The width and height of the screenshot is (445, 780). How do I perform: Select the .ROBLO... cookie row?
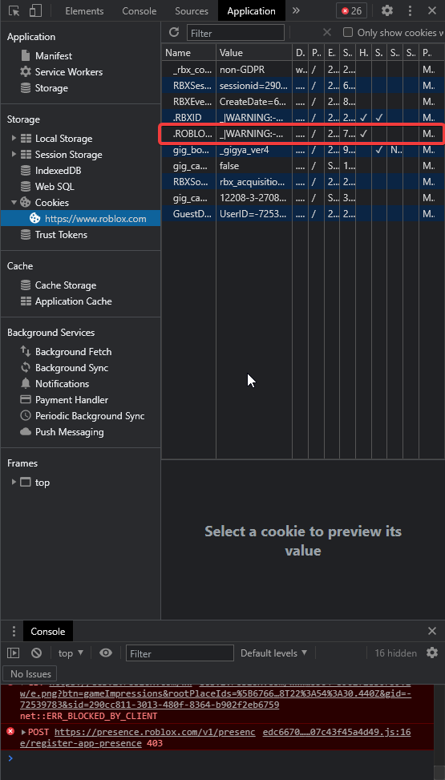point(302,134)
